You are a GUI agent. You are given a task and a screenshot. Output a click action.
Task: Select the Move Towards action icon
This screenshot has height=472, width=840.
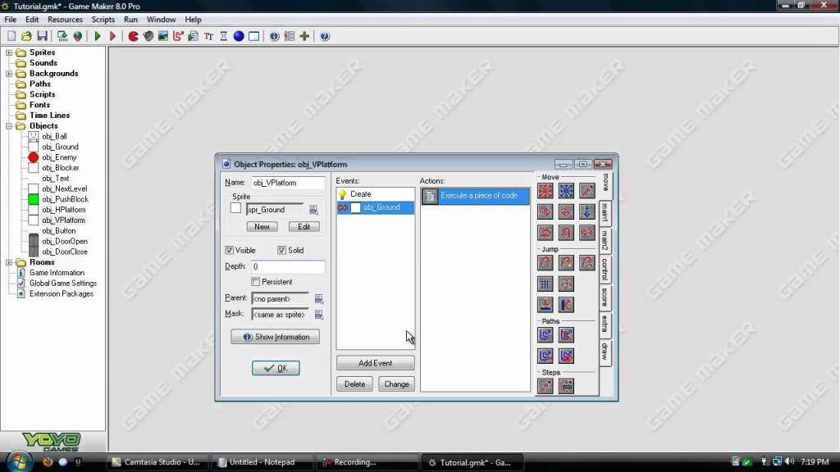(x=587, y=190)
